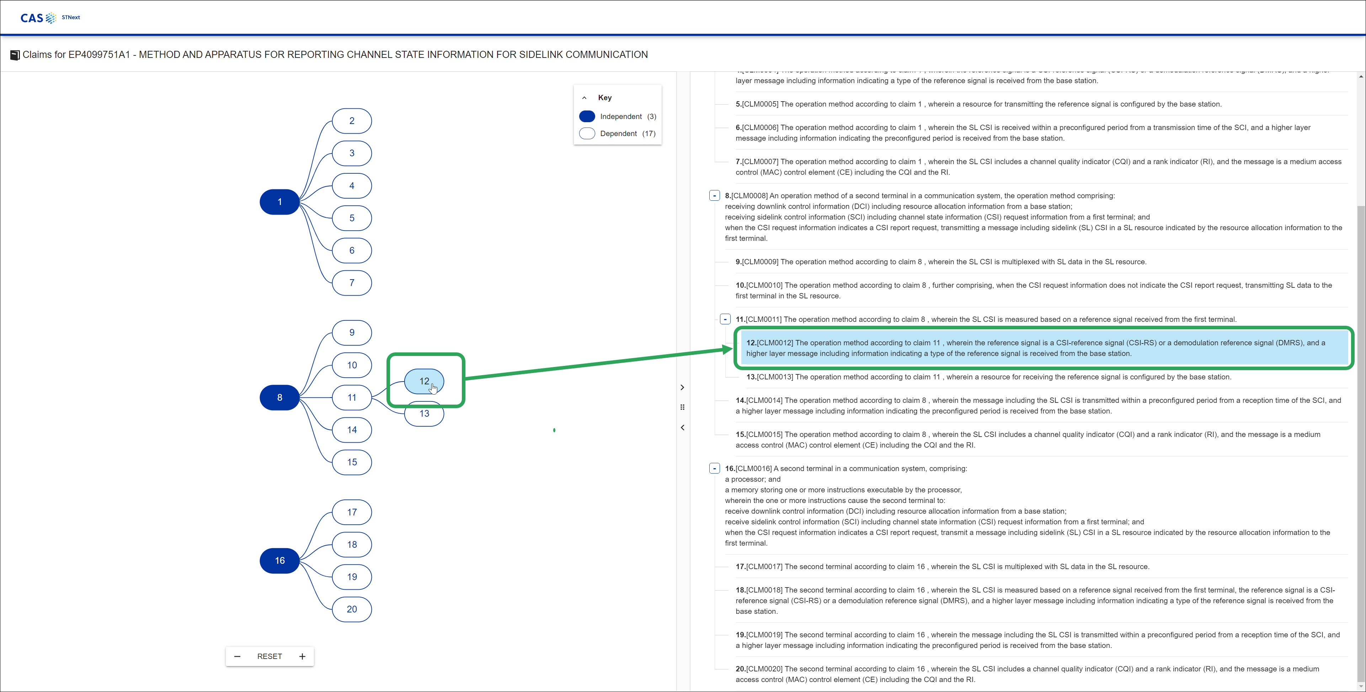
Task: Click the splitter drag handle dots
Action: coord(683,407)
